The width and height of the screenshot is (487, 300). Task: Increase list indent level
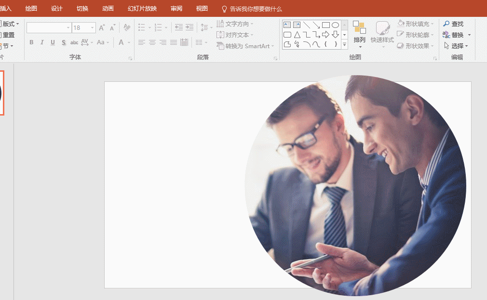(x=189, y=27)
